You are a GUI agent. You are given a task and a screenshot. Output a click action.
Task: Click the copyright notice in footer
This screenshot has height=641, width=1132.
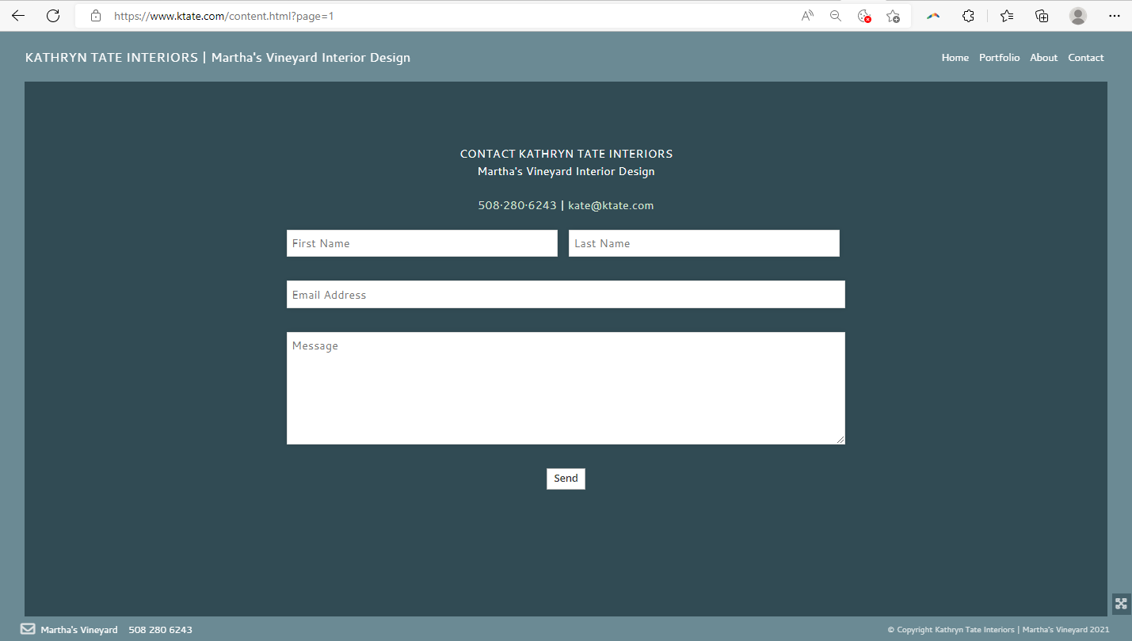998,630
